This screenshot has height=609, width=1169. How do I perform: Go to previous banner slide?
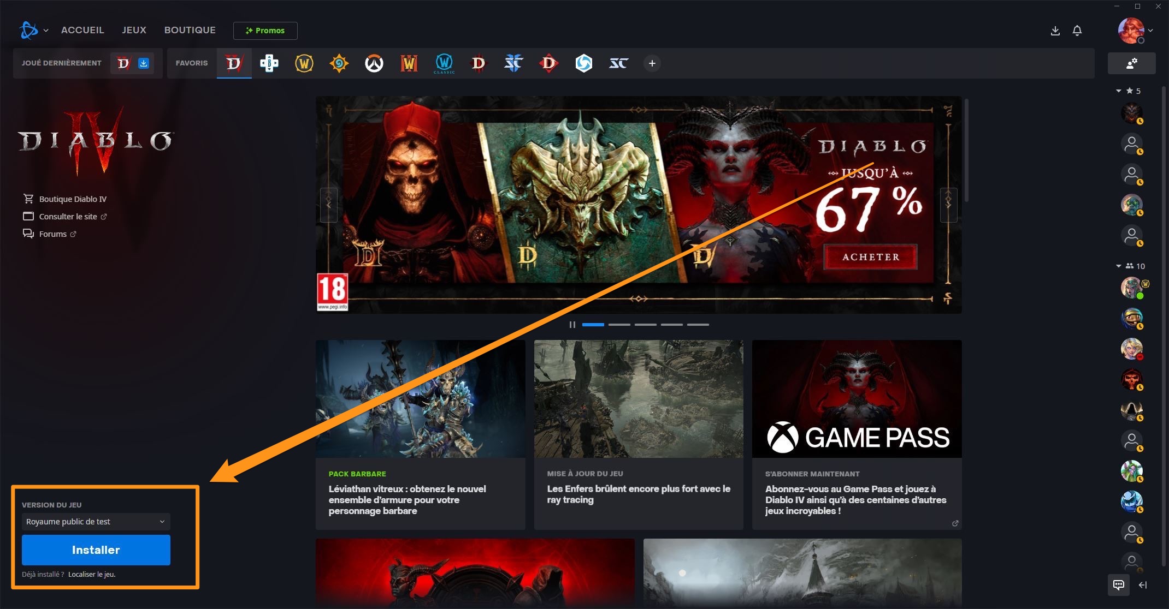click(x=329, y=205)
